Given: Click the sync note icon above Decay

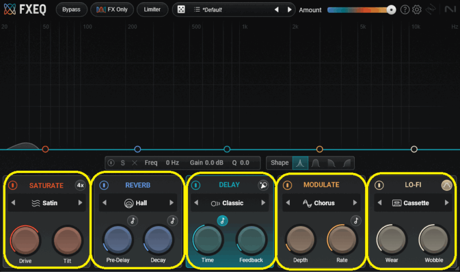Looking at the screenshot, I should point(172,220).
